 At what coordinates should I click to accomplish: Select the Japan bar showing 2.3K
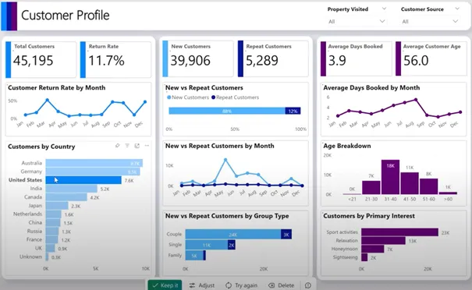point(57,206)
